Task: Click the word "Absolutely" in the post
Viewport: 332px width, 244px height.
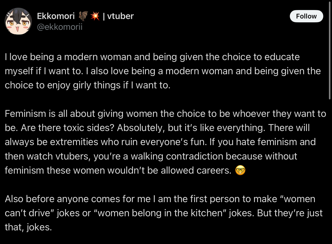Action: click(x=141, y=128)
